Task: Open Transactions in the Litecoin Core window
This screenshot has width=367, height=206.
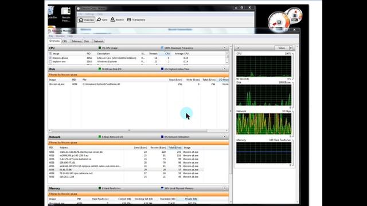Action: [136, 20]
